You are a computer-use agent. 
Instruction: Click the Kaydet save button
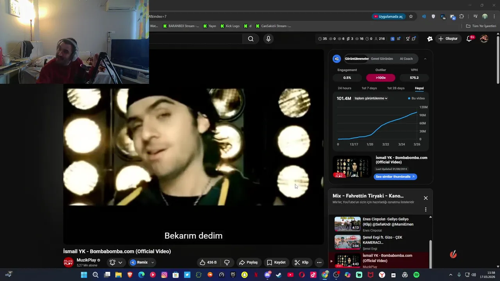276,262
